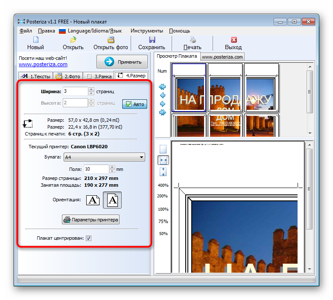Image resolution: width=333 pixels, height=300 pixels.
Task: Visit the www.posteriza.com link
Action: pos(43,65)
